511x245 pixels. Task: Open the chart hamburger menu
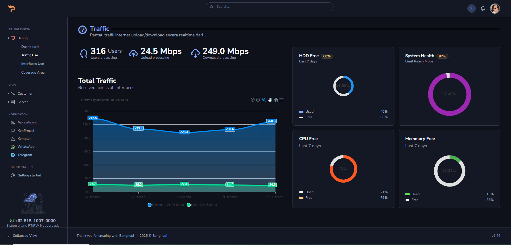click(282, 100)
